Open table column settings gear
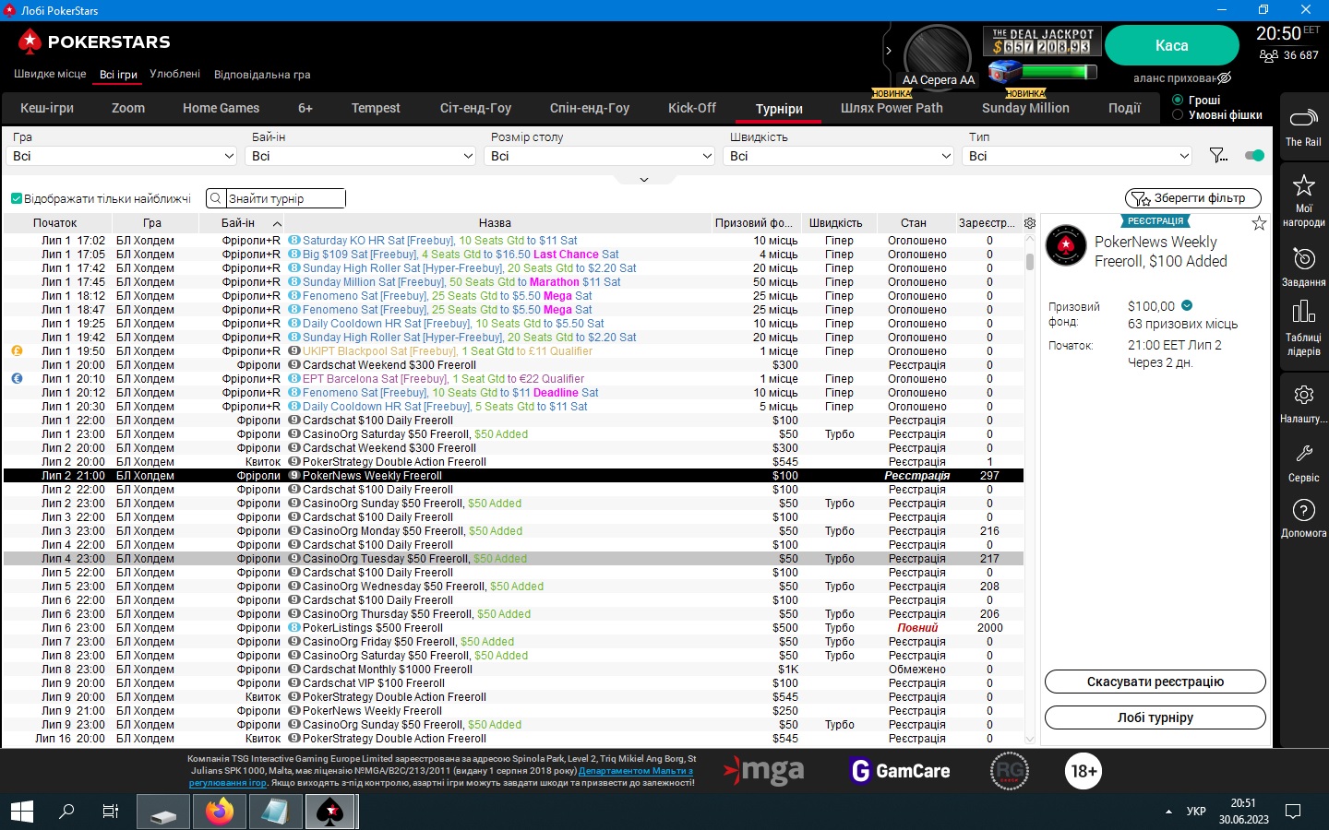Image resolution: width=1329 pixels, height=830 pixels. click(1030, 223)
